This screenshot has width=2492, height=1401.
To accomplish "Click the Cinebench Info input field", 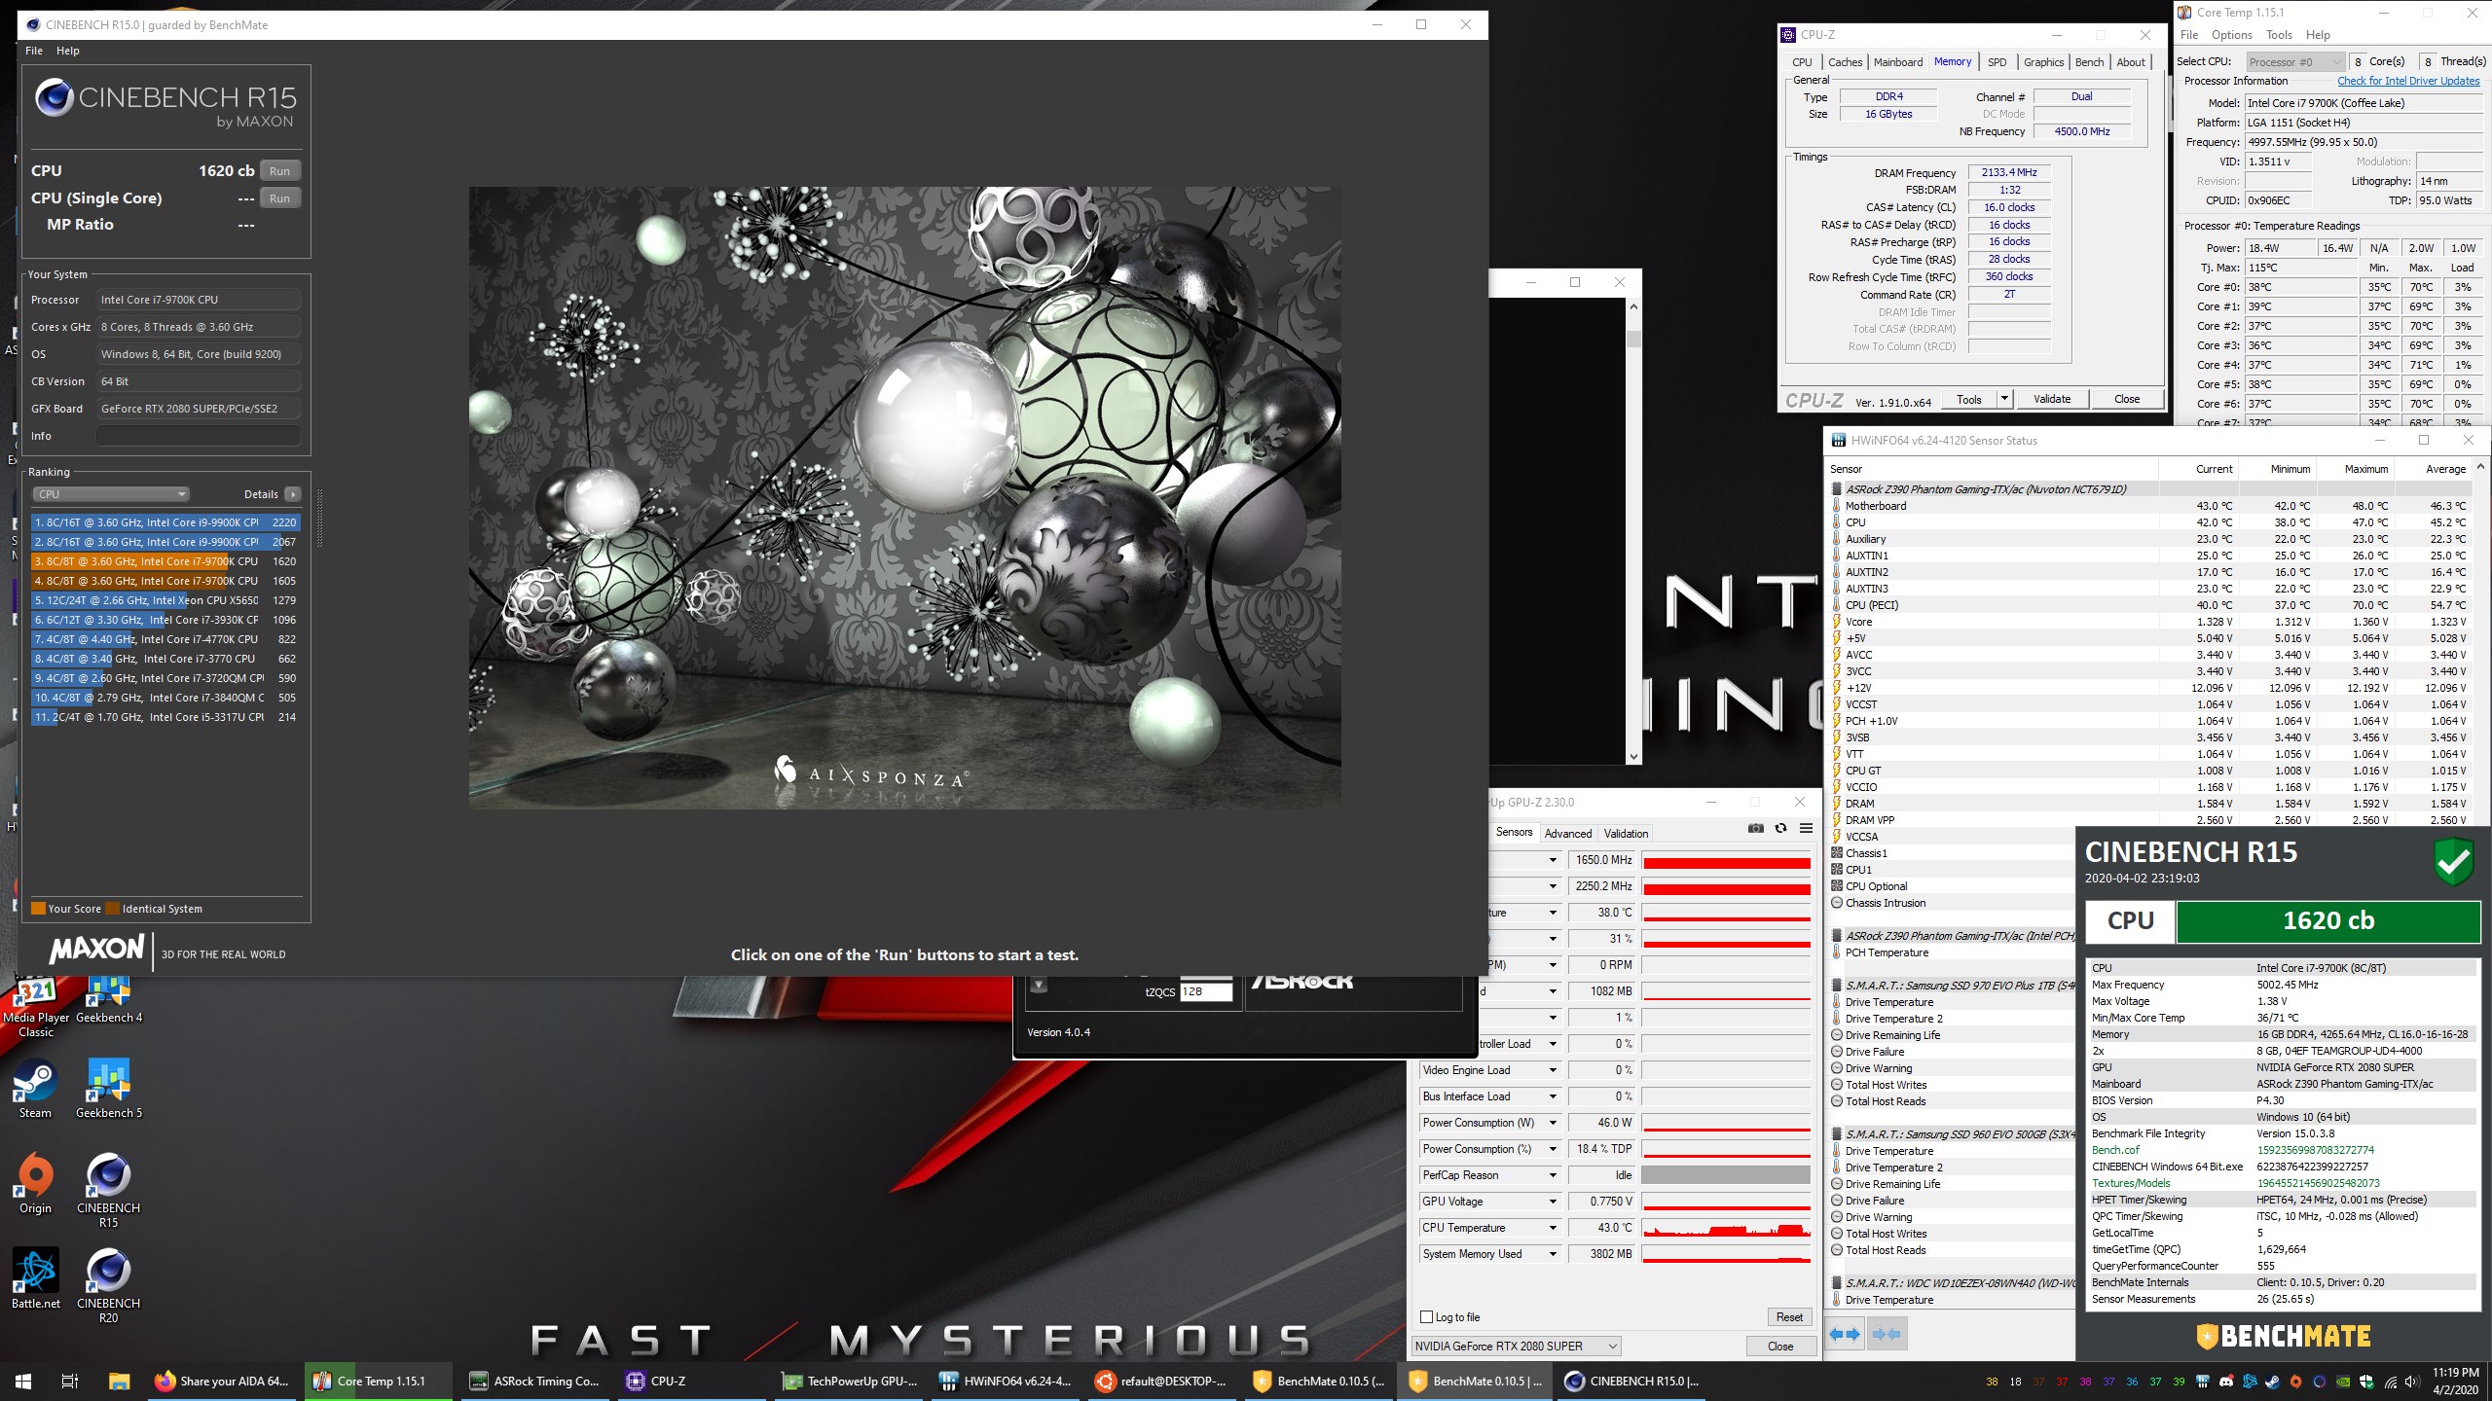I will 198,436.
